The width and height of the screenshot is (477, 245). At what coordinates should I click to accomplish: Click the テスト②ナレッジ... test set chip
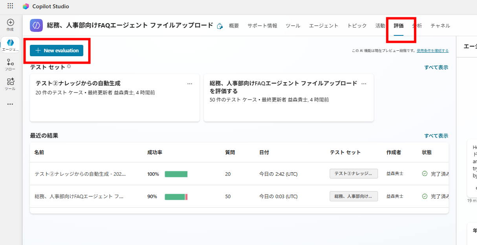[353, 173]
